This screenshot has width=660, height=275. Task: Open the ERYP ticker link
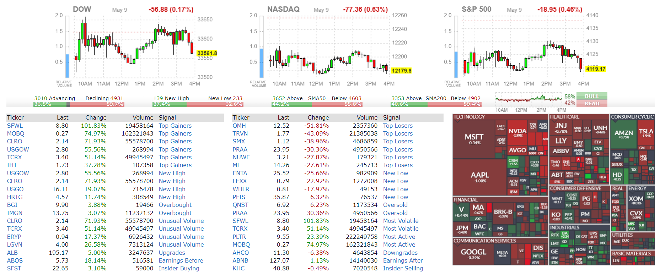14,237
